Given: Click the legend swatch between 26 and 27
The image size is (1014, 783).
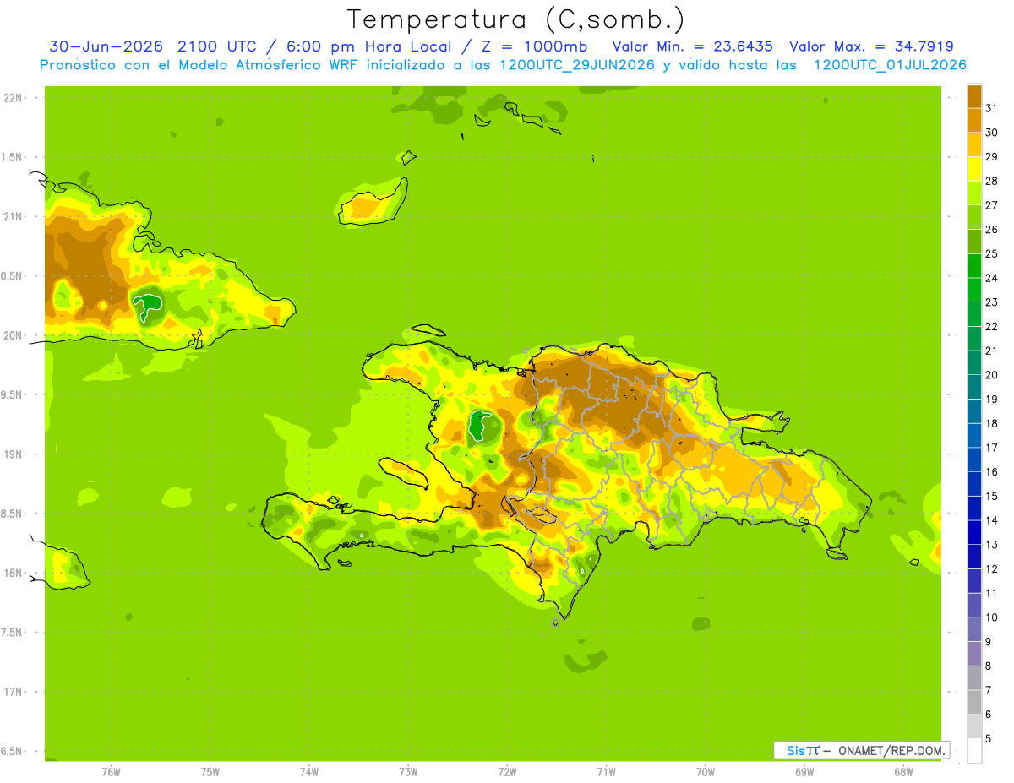Looking at the screenshot, I should (974, 217).
